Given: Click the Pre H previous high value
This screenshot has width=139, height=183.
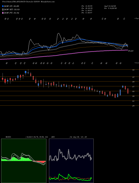Looking at the screenshot, I should pos(87,8).
